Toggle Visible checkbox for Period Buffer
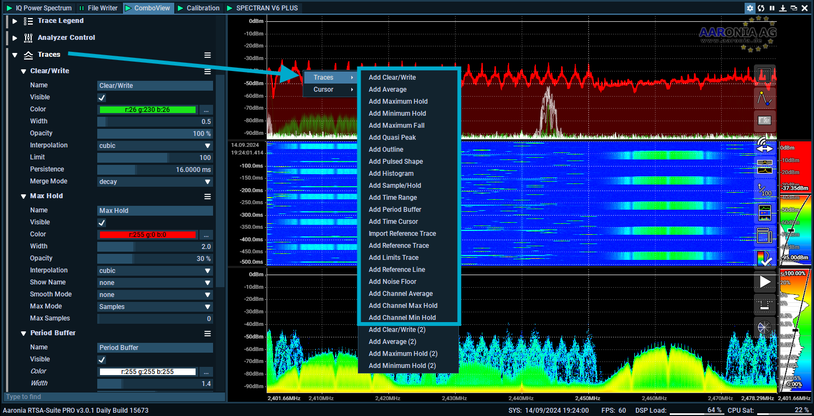Viewport: 814px width, 416px height. click(101, 360)
